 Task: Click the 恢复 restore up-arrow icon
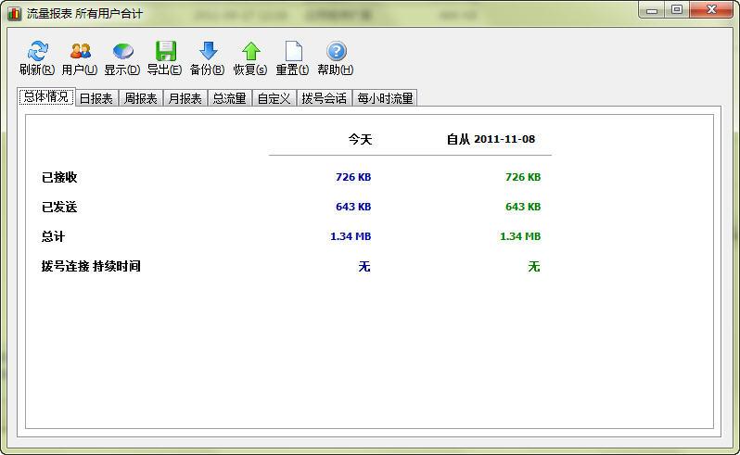250,50
